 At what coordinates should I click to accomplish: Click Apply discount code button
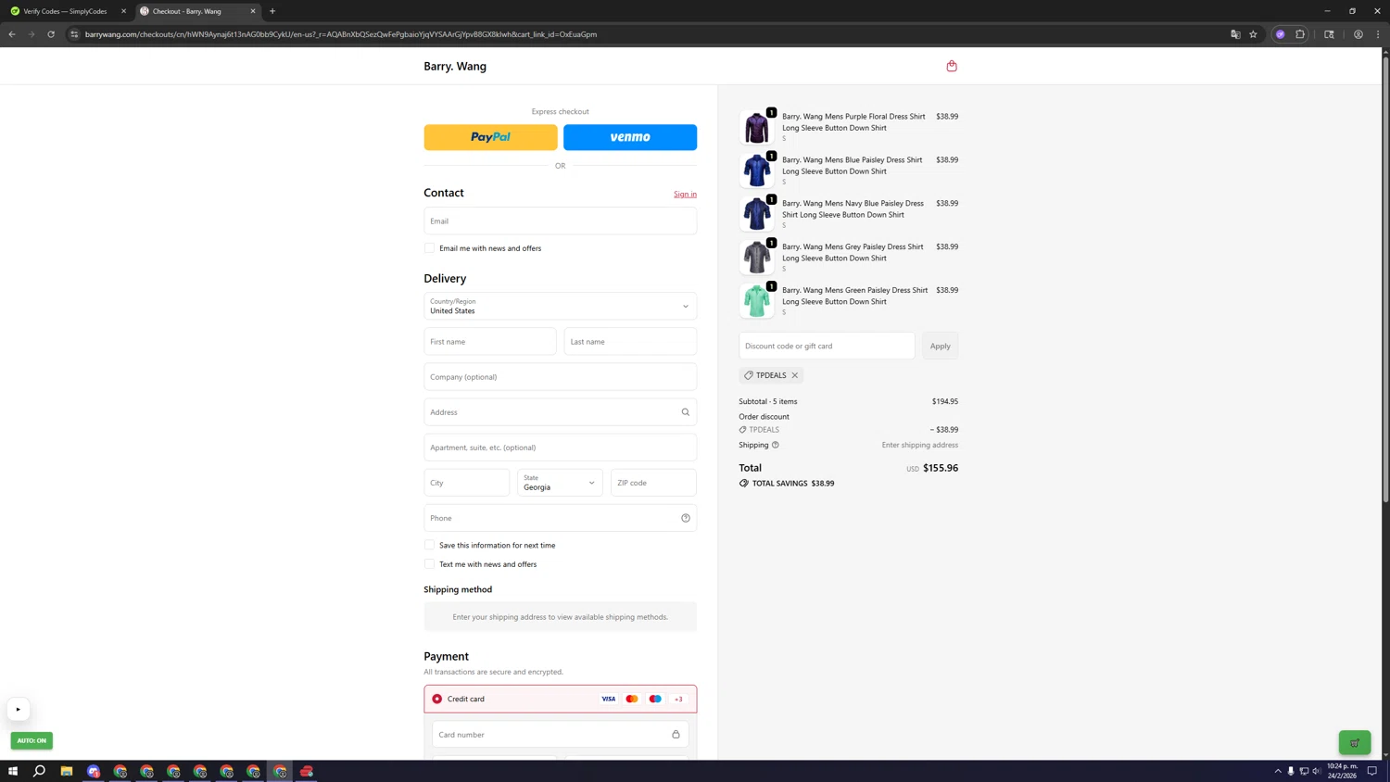940,346
